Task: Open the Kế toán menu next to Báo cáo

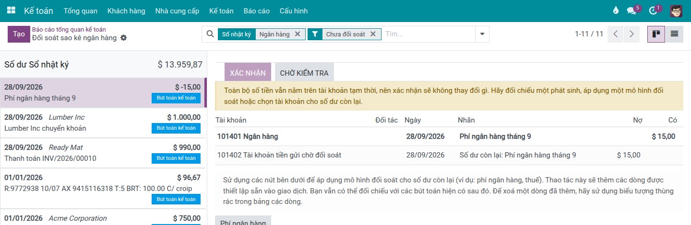Action: click(x=221, y=11)
